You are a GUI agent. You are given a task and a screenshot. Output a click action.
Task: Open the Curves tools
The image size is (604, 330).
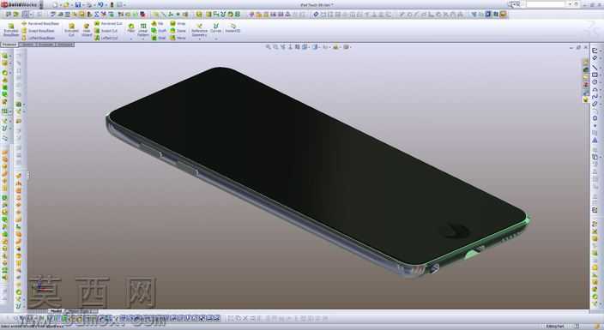(215, 28)
